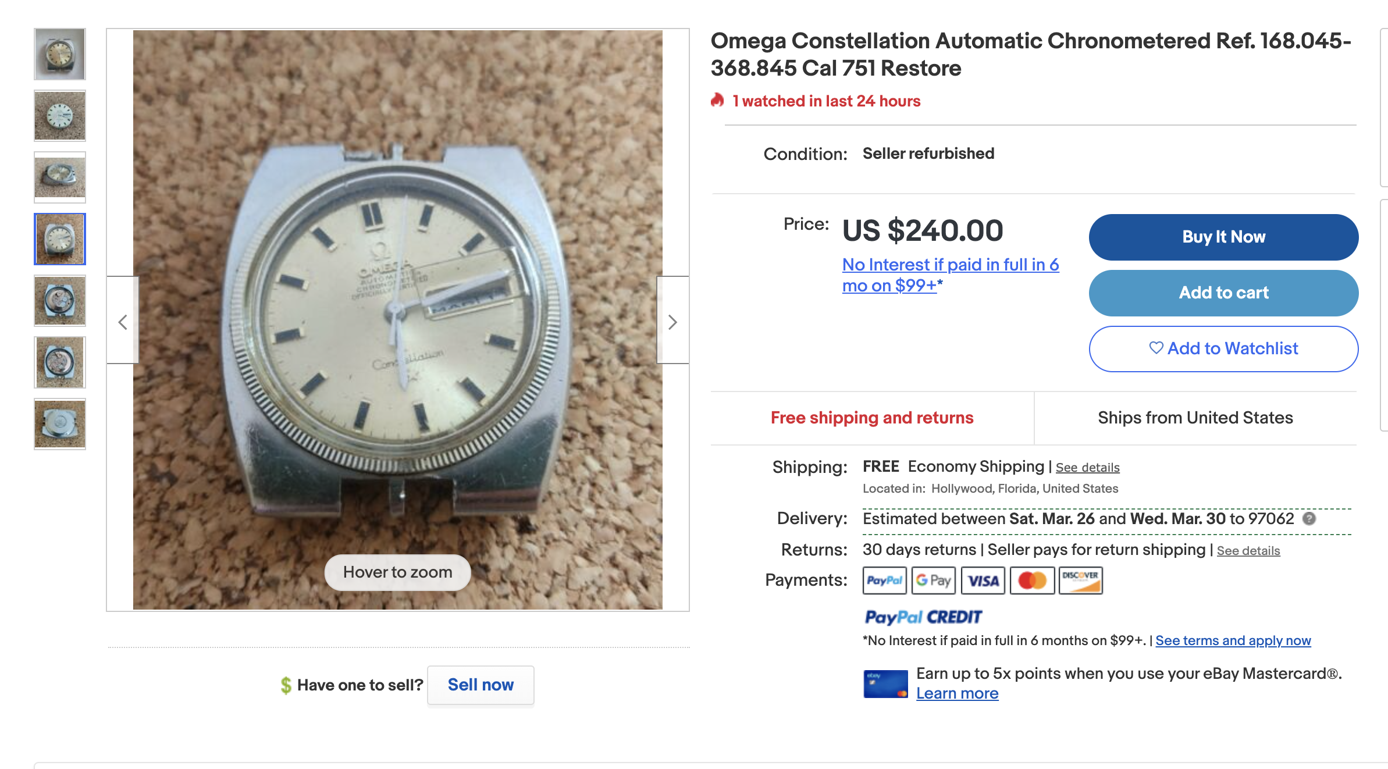Click the Google Pay payment icon
Image resolution: width=1388 pixels, height=769 pixels.
tap(933, 581)
